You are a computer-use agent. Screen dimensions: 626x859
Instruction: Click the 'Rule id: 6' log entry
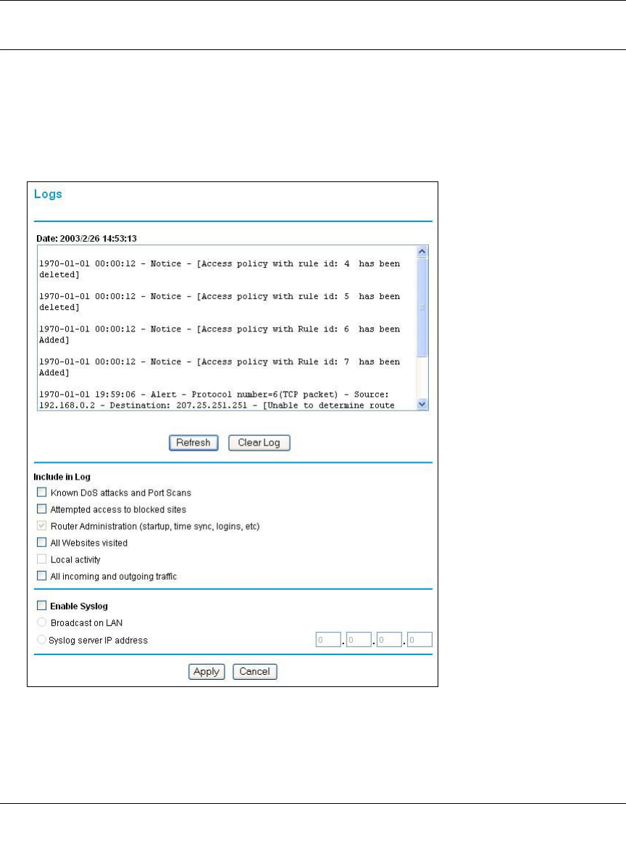220,334
